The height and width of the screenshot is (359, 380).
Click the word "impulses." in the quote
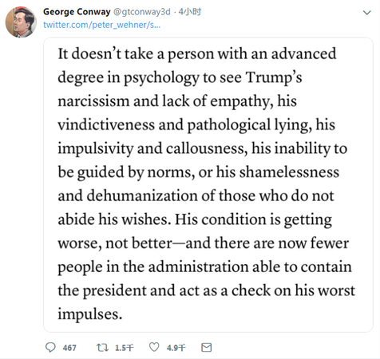point(90,314)
